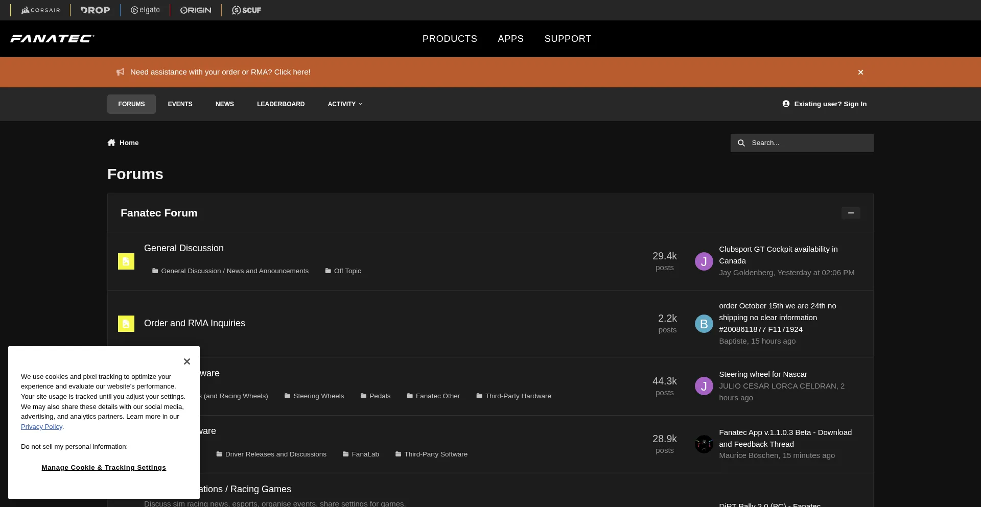The width and height of the screenshot is (981, 507).
Task: Click into the Search field
Action: tap(809, 143)
